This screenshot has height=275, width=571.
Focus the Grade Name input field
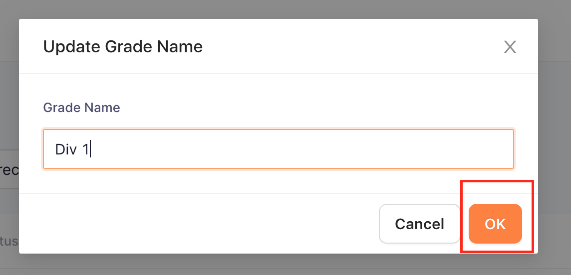click(279, 149)
